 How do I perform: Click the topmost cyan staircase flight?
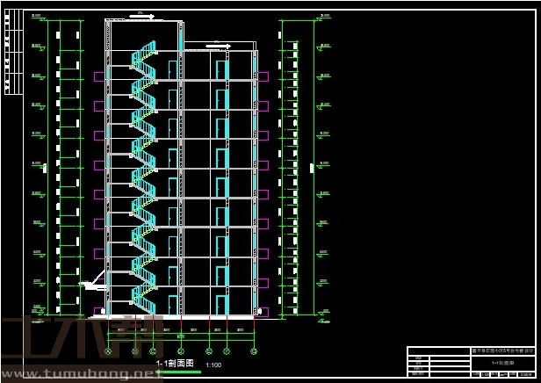tap(144, 53)
